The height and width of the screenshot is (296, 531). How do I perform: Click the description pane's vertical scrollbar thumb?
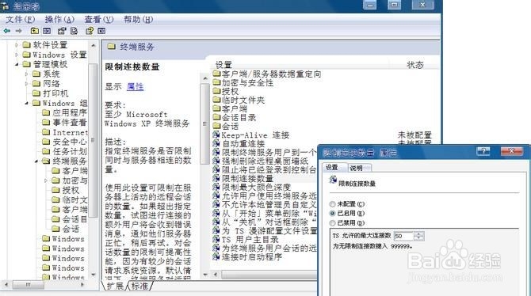[204, 123]
